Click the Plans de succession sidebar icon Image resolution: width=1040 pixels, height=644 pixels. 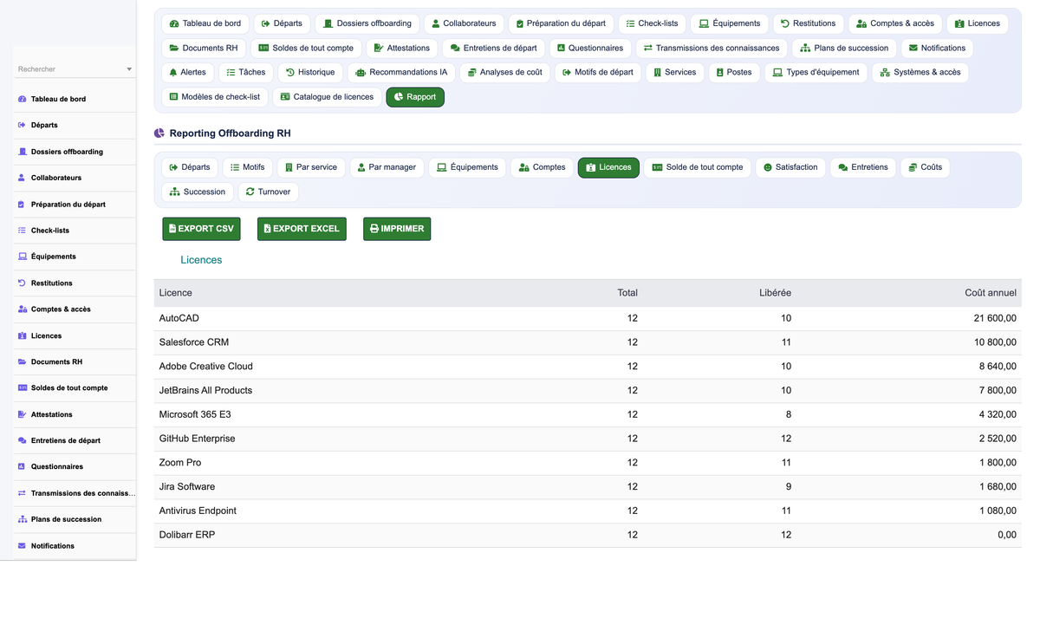(23, 519)
